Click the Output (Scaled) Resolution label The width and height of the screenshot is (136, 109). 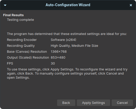28,58
